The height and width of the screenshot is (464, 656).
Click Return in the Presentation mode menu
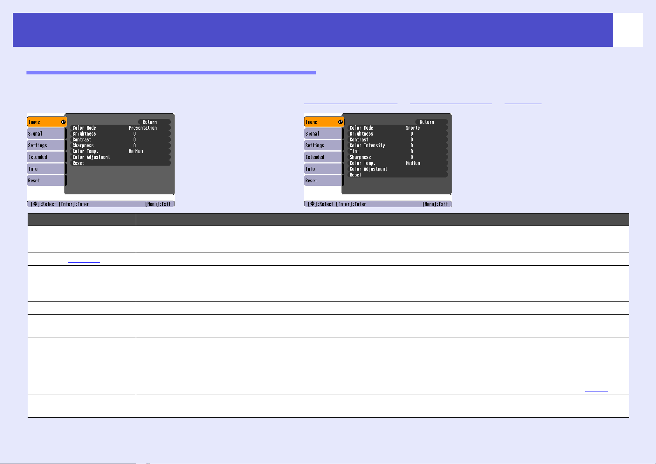(154, 122)
